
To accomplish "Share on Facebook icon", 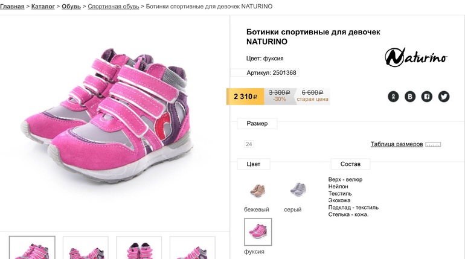I will [427, 96].
